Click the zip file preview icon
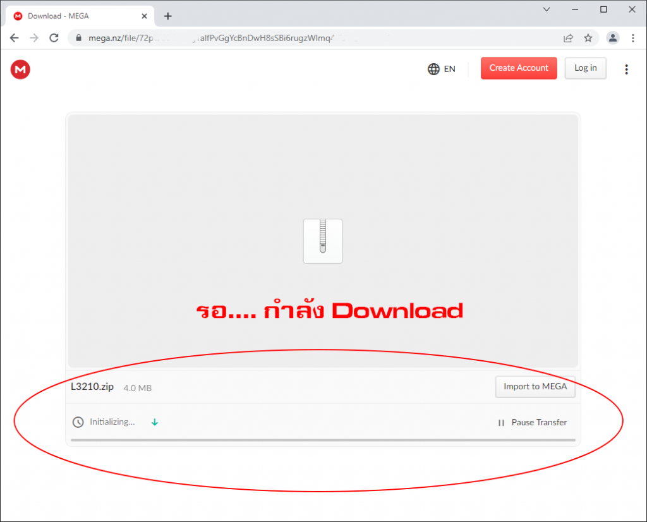 [322, 241]
